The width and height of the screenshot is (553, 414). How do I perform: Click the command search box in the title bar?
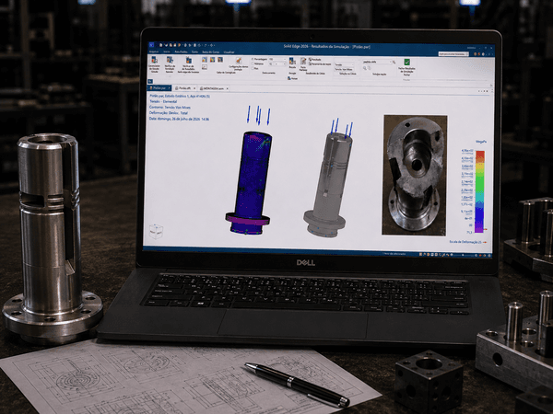[453, 54]
